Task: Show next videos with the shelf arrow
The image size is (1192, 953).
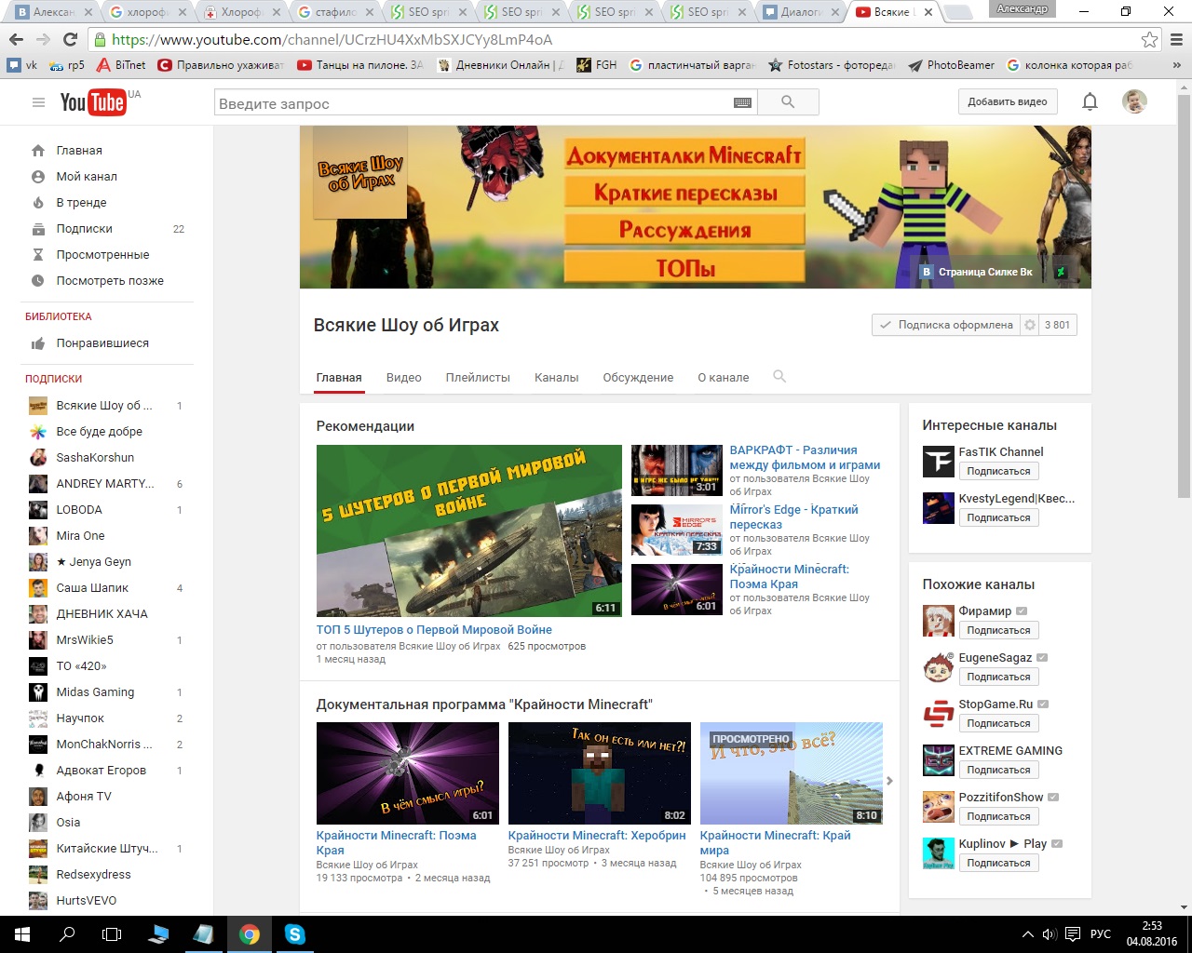Action: coord(889,781)
